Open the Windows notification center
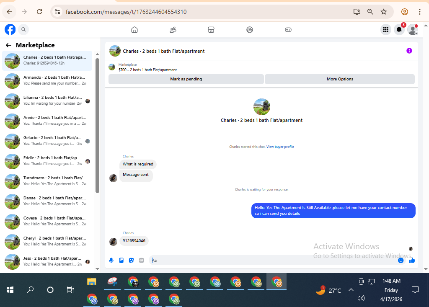This screenshot has height=307, width=429. (415, 290)
